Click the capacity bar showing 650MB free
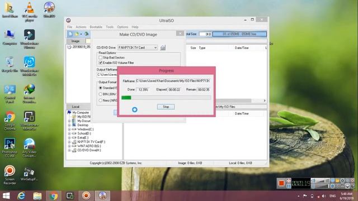Screen dimensions: 358x201 tap(239, 34)
